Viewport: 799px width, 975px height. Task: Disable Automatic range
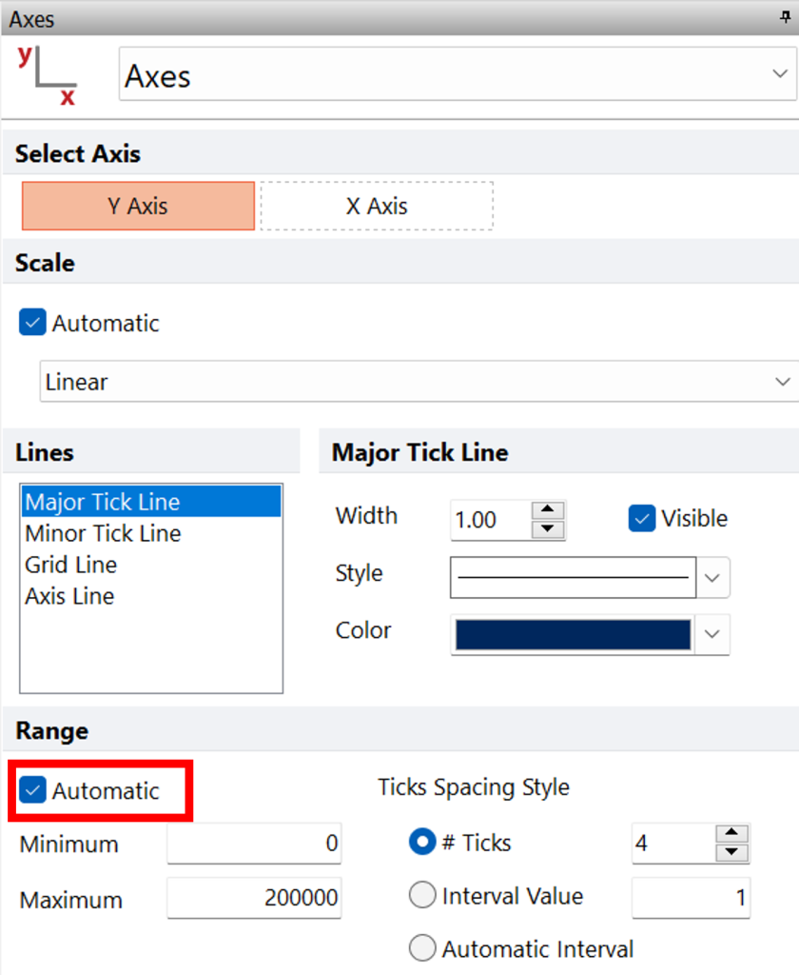coord(32,790)
